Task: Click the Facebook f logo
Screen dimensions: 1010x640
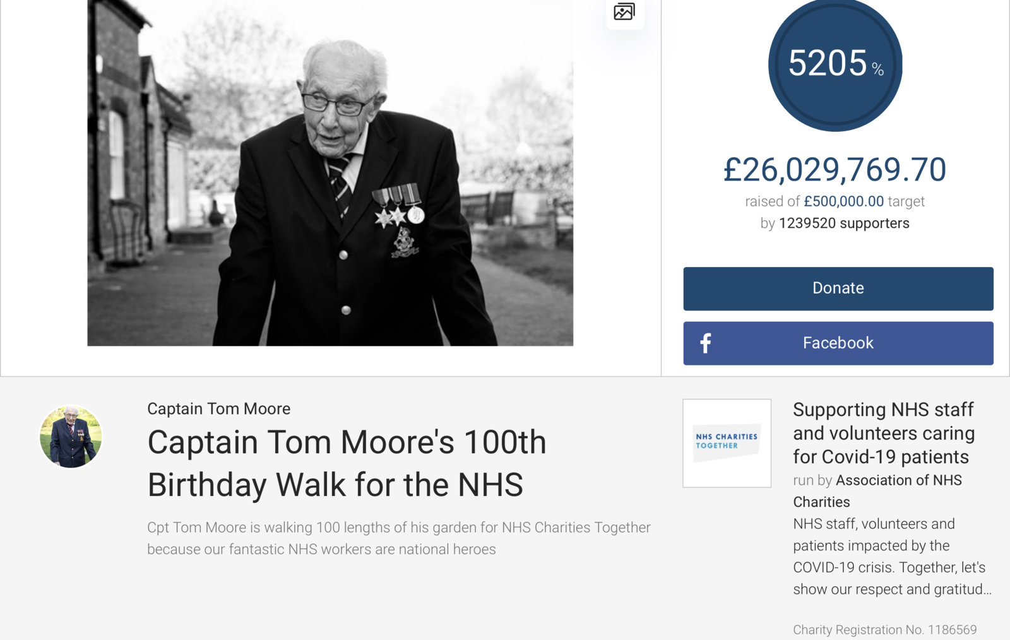Action: click(x=706, y=343)
